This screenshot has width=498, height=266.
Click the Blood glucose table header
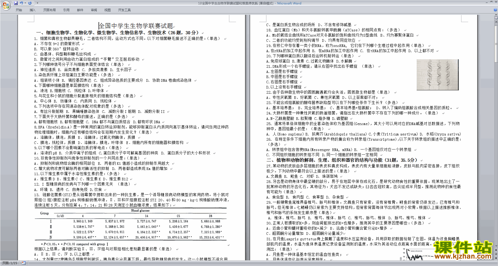[140, 210]
